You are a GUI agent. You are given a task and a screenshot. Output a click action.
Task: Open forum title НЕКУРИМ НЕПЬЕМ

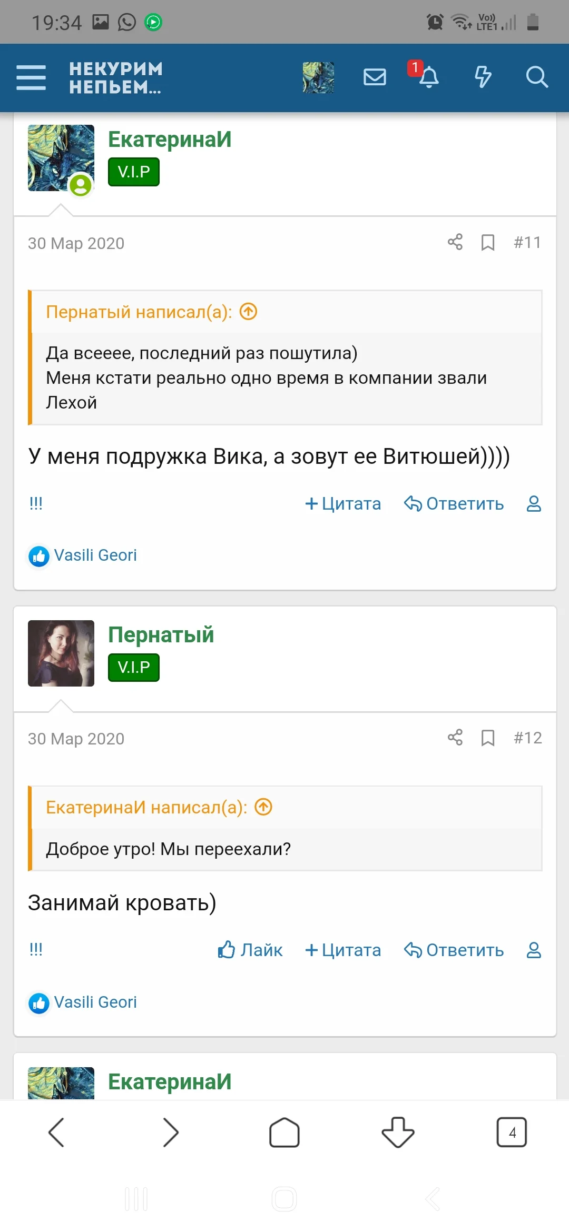click(115, 78)
